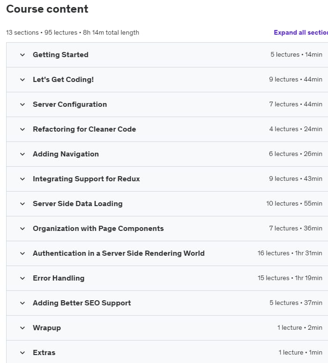Click chevron next to Error Handling
Image resolution: width=328 pixels, height=363 pixels.
22,278
